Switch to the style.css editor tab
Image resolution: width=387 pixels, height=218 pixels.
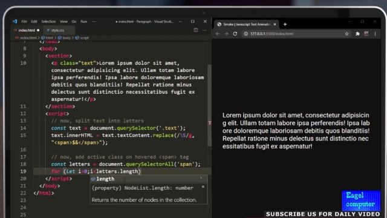click(x=58, y=30)
